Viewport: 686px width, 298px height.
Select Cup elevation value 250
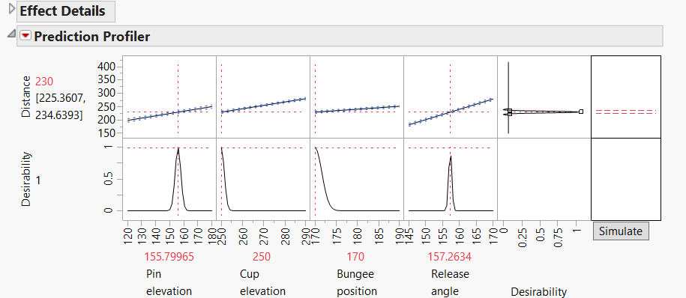click(262, 257)
